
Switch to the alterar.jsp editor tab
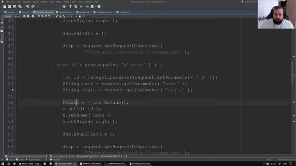tap(123, 12)
